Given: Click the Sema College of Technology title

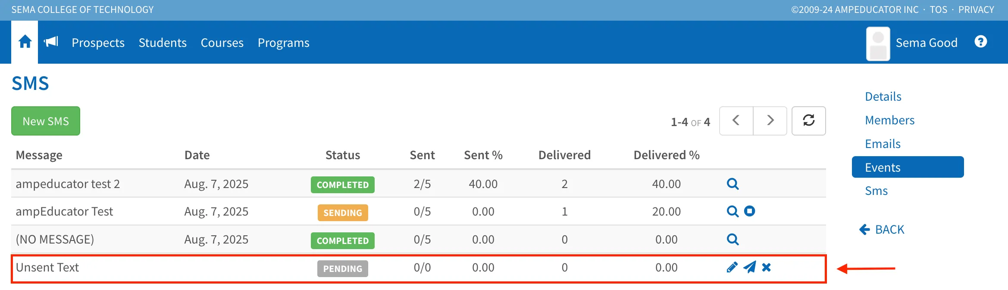Looking at the screenshot, I should tap(82, 9).
